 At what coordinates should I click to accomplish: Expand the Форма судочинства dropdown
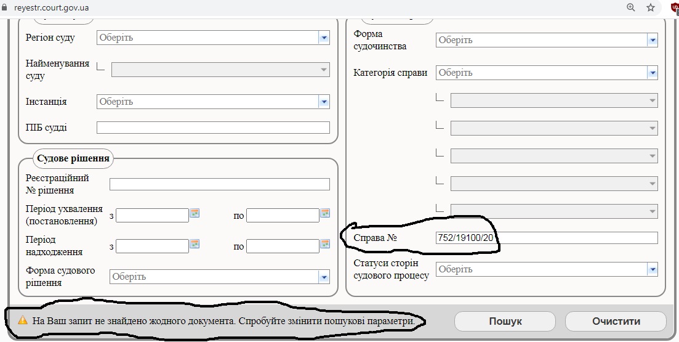click(x=652, y=40)
